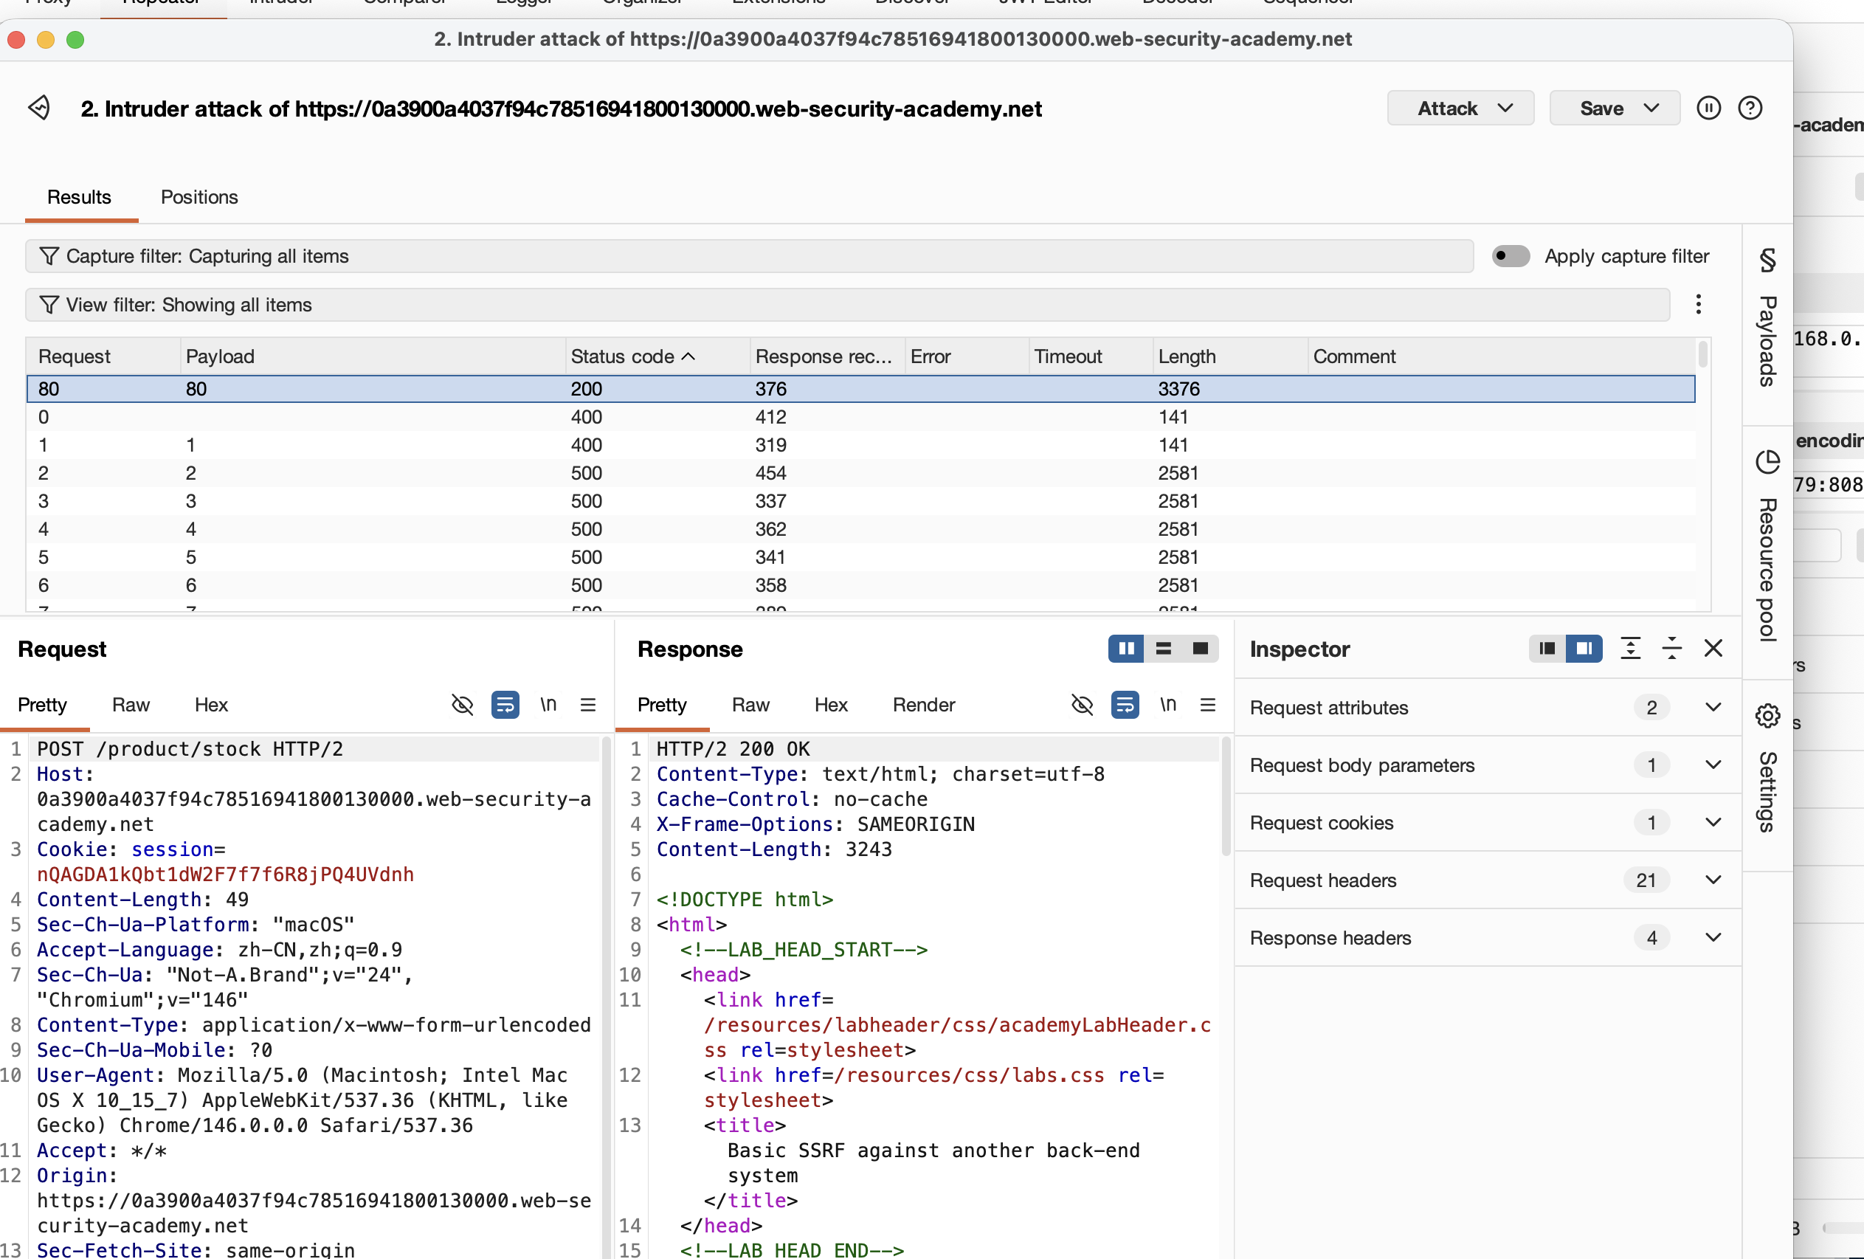Image resolution: width=1864 pixels, height=1259 pixels.
Task: Toggle hidden characters eye in Request panel
Action: point(462,705)
